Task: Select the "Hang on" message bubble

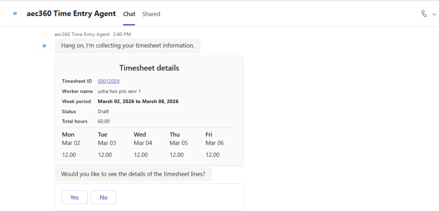Action: (x=127, y=46)
